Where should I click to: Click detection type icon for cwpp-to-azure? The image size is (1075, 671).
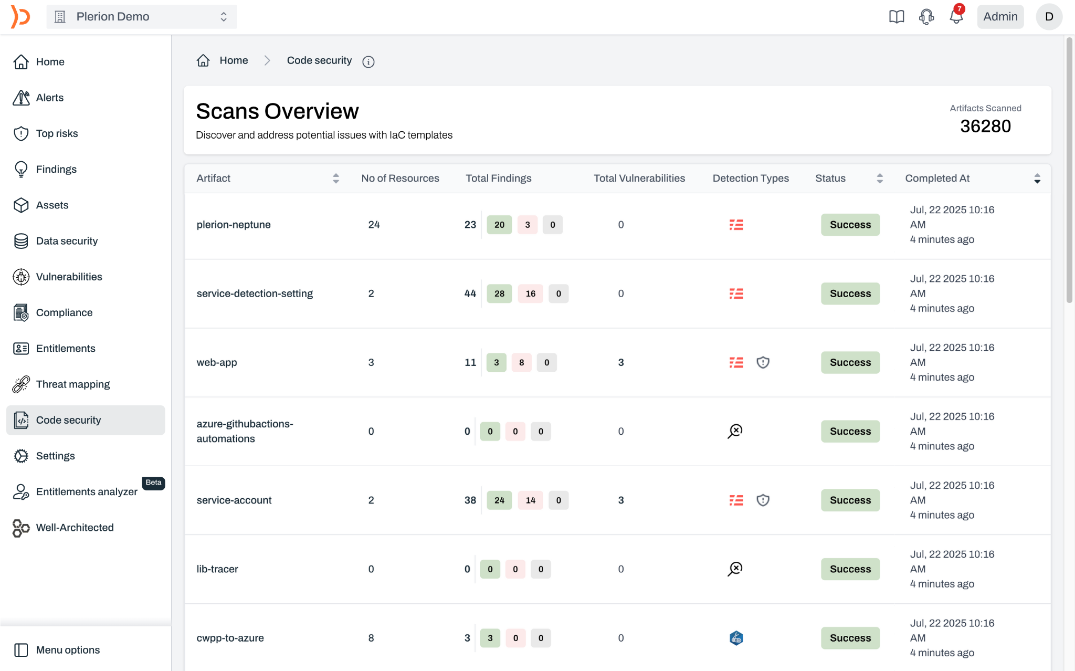(736, 638)
